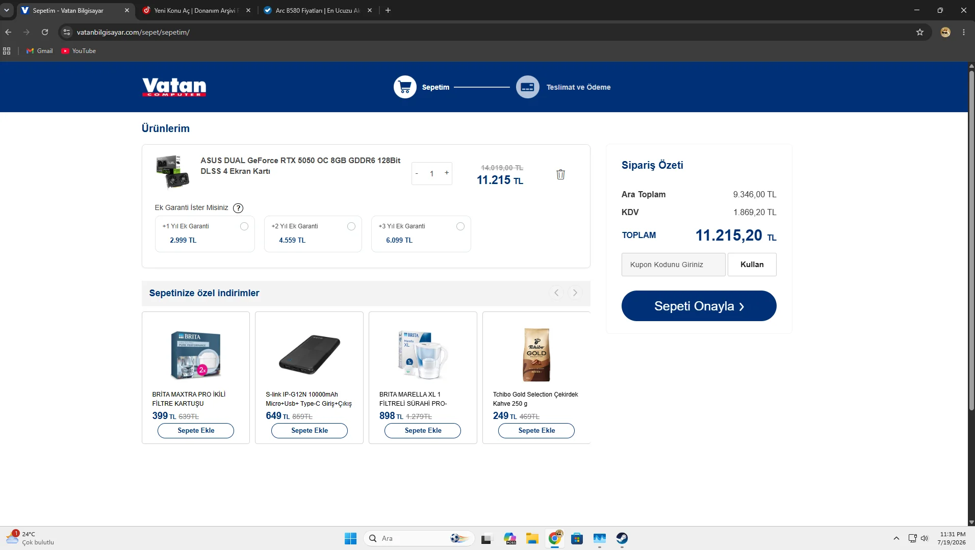This screenshot has height=550, width=975.
Task: Click the browser forward arrow
Action: click(x=27, y=32)
